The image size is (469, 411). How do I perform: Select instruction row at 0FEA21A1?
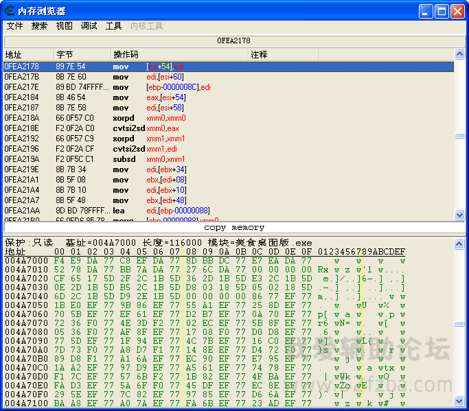[229, 180]
